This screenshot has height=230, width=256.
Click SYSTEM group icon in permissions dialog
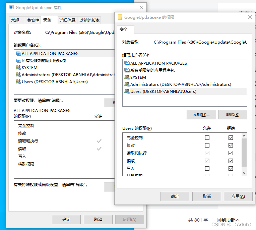pyautogui.click(x=127, y=77)
